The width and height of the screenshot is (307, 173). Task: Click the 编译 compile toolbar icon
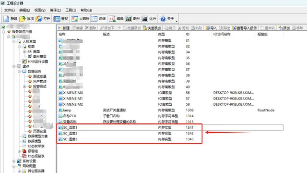112,19
